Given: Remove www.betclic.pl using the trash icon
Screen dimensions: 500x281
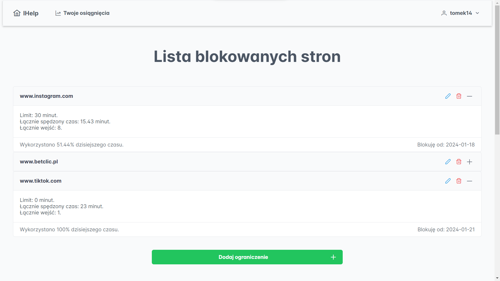Looking at the screenshot, I should [459, 162].
